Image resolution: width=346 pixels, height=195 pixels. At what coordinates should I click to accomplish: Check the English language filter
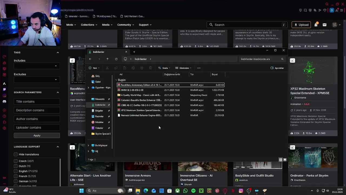point(16,171)
